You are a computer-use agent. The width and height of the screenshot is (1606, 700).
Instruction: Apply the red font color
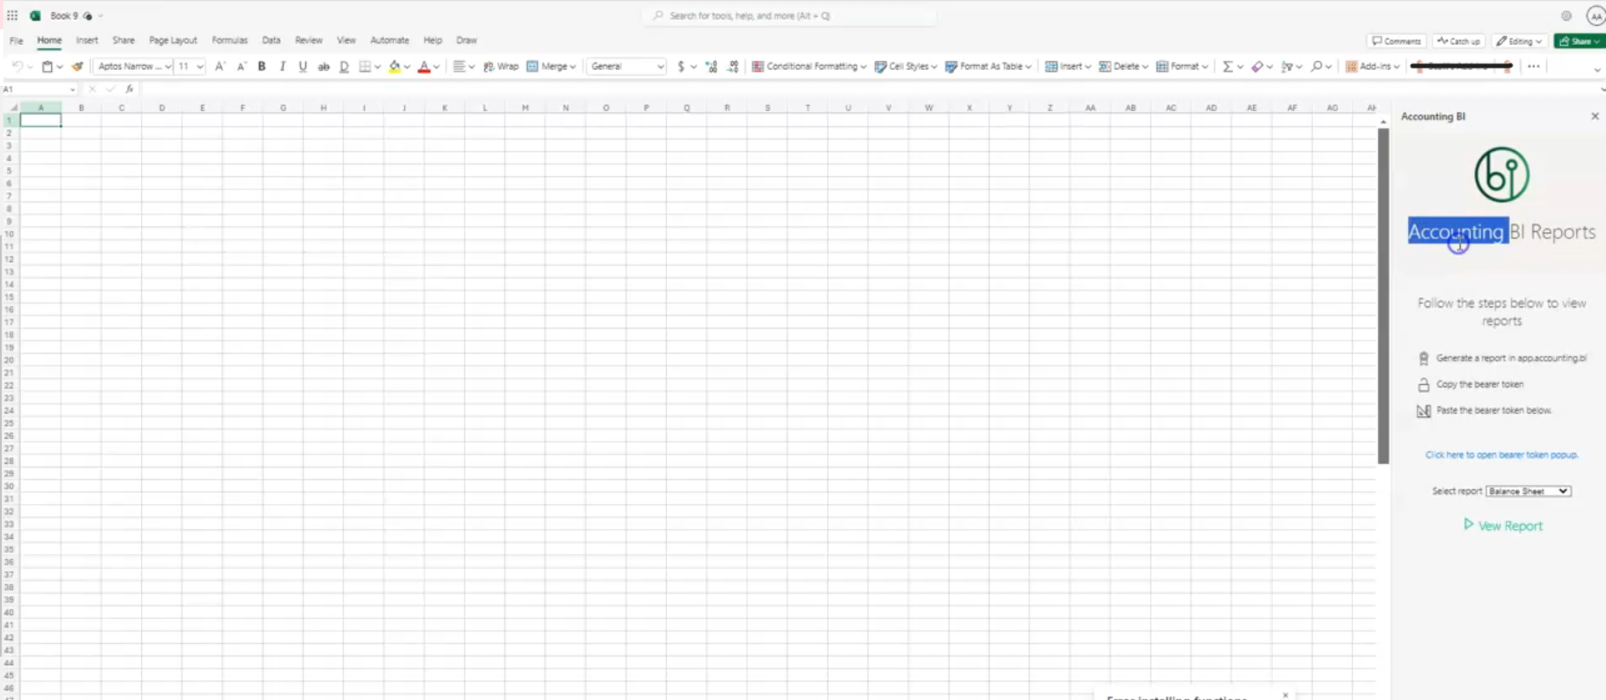pyautogui.click(x=424, y=67)
